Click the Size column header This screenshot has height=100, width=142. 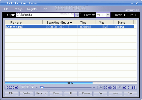(x=105, y=22)
